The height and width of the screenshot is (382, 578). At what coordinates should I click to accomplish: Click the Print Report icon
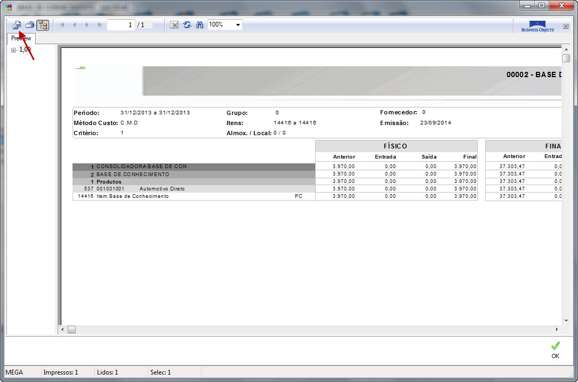tap(30, 25)
